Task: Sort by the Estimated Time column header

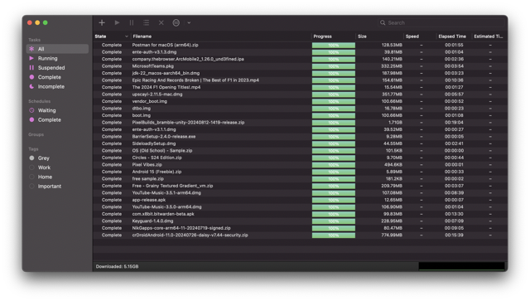Action: tap(489, 36)
